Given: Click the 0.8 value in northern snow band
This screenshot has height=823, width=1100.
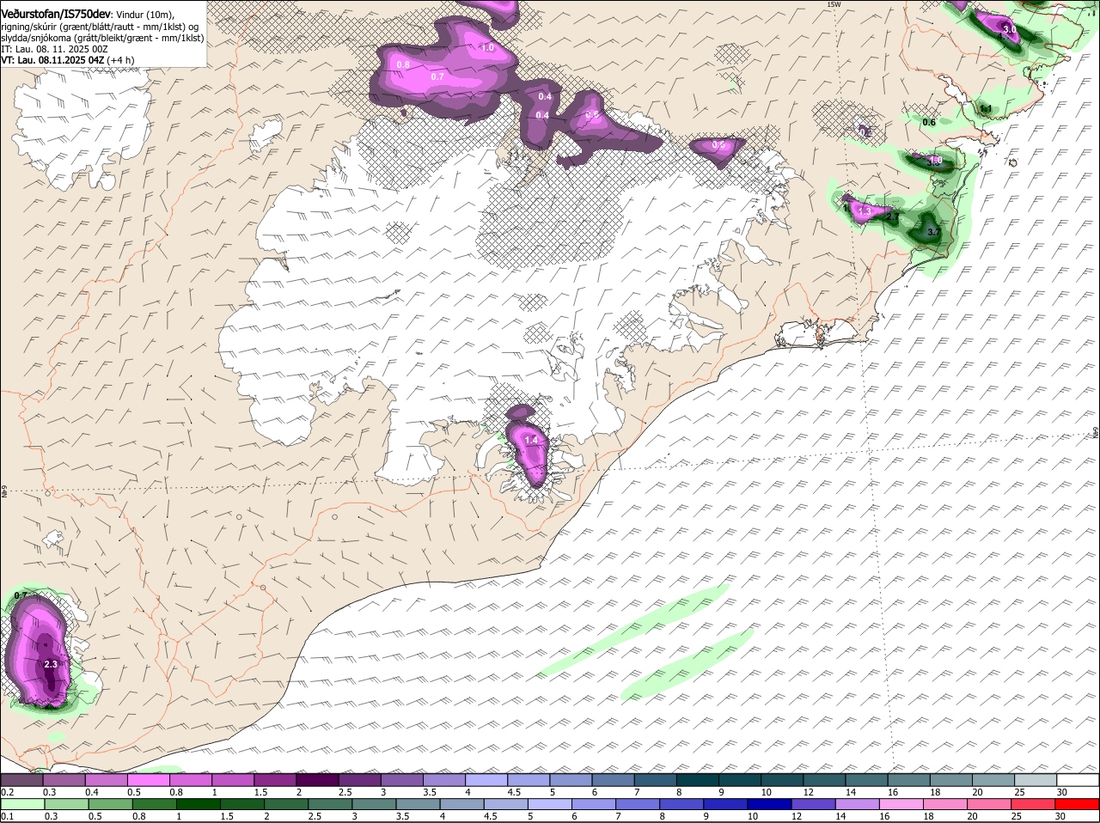Looking at the screenshot, I should point(403,65).
